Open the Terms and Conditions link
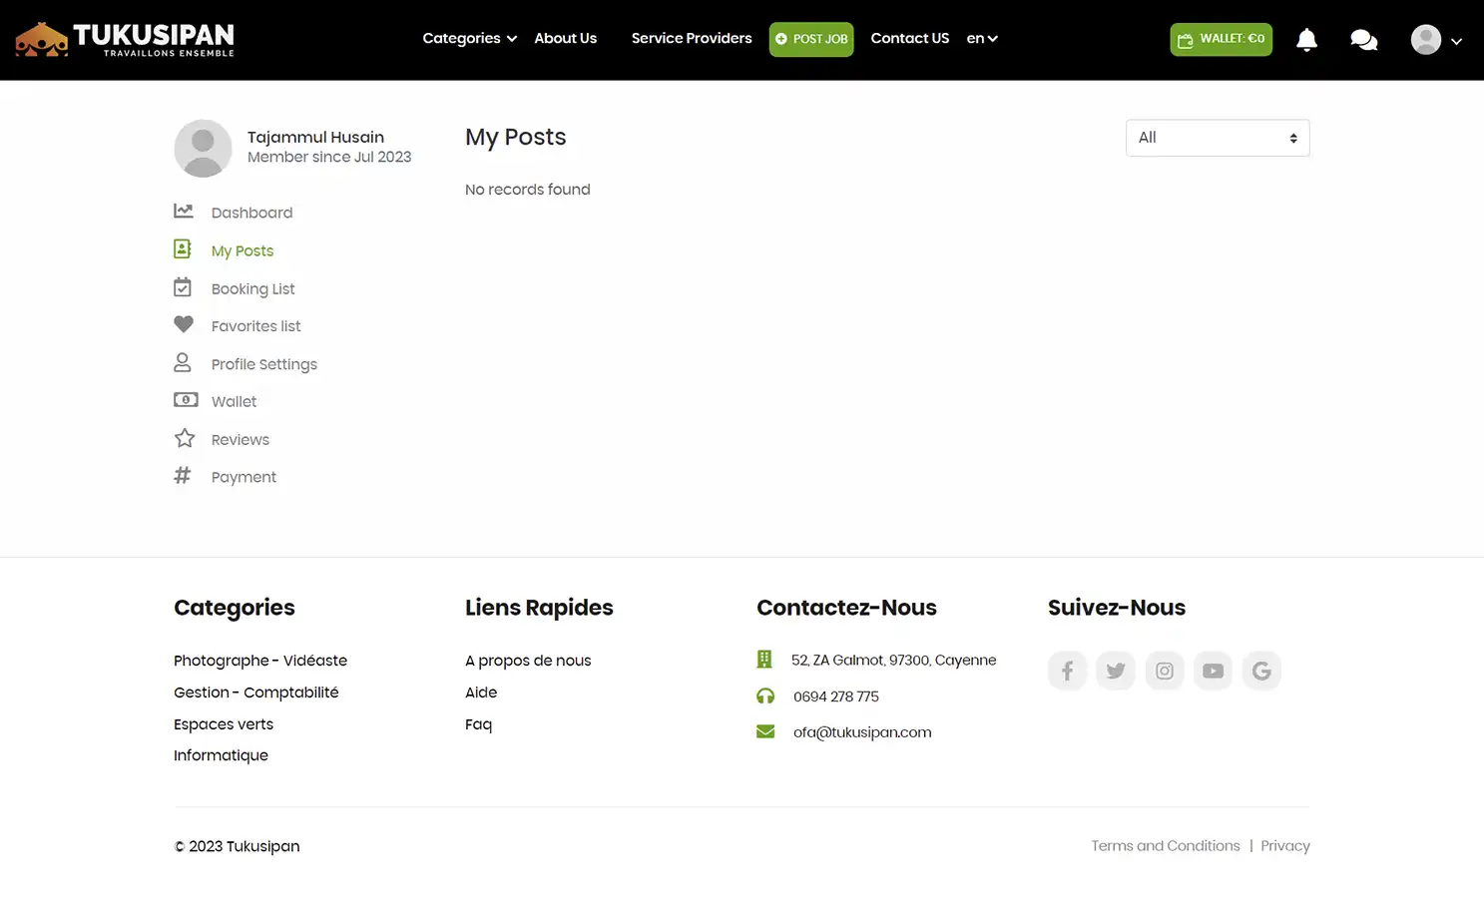The height and width of the screenshot is (921, 1484). tap(1165, 845)
